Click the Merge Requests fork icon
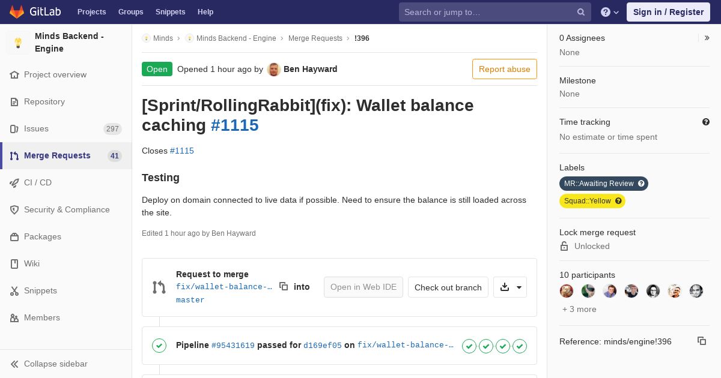The height and width of the screenshot is (378, 721). [x=14, y=156]
